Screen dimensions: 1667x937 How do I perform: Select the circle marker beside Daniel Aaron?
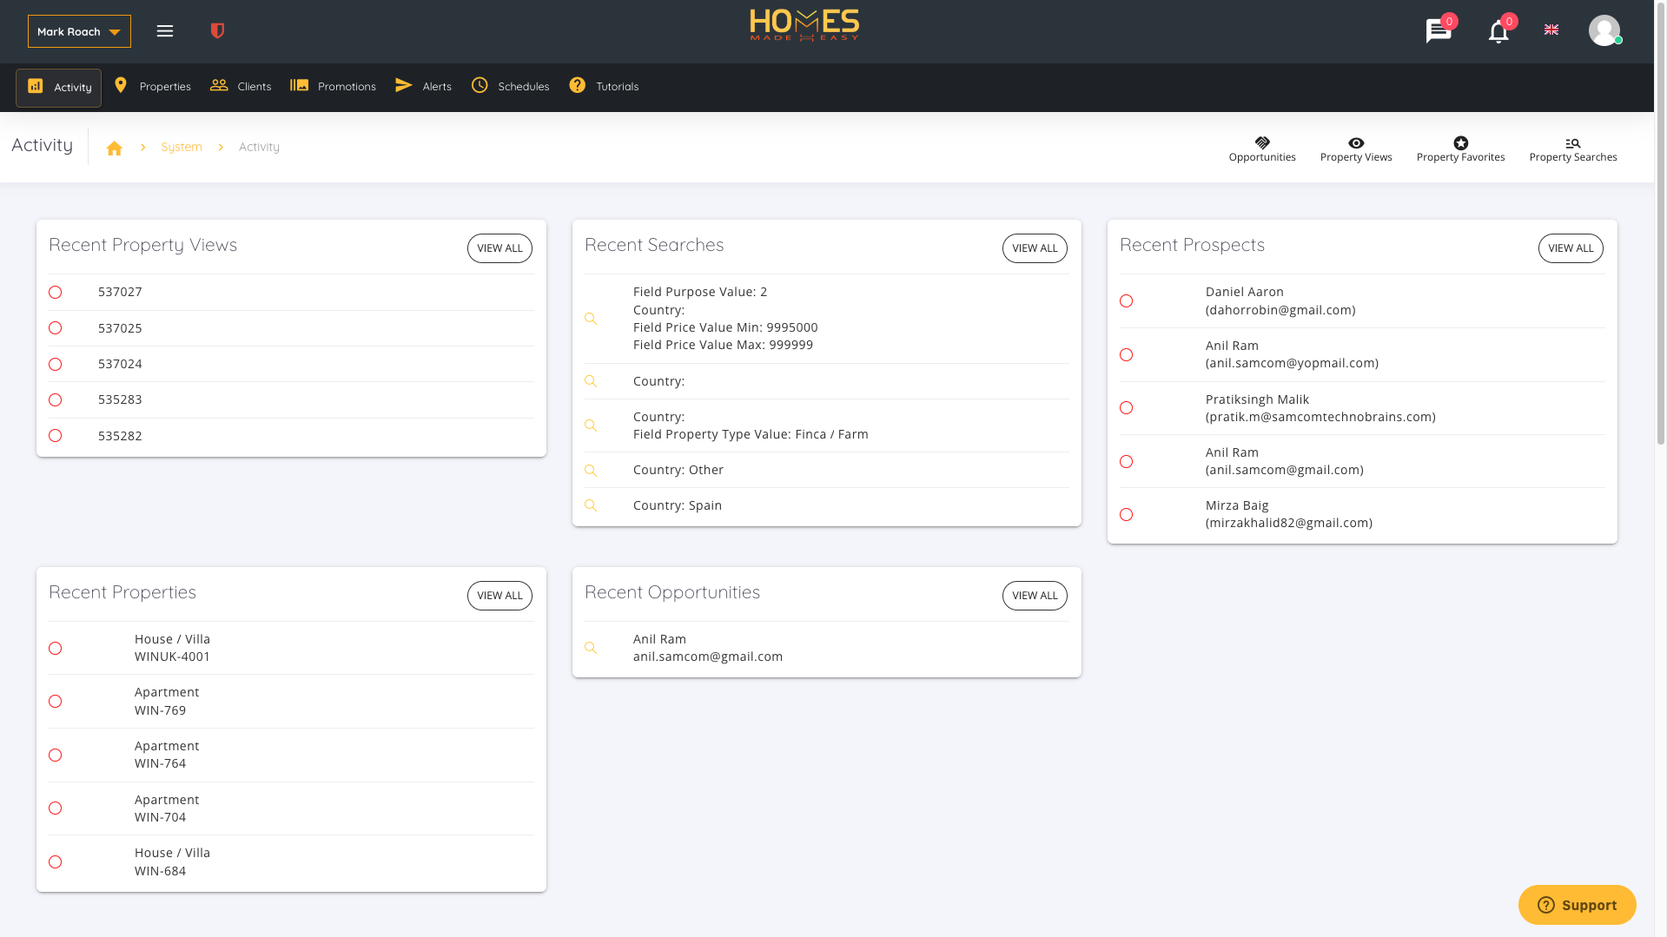tap(1127, 301)
